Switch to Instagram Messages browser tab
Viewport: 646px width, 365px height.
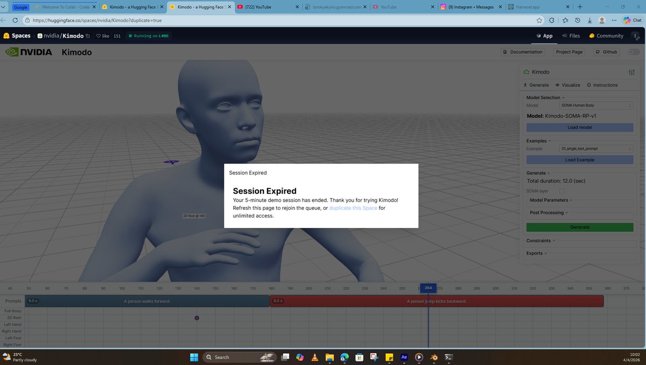point(469,7)
